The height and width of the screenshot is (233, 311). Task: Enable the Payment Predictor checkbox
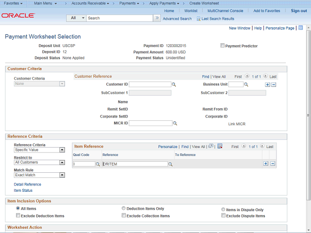pos(223,46)
